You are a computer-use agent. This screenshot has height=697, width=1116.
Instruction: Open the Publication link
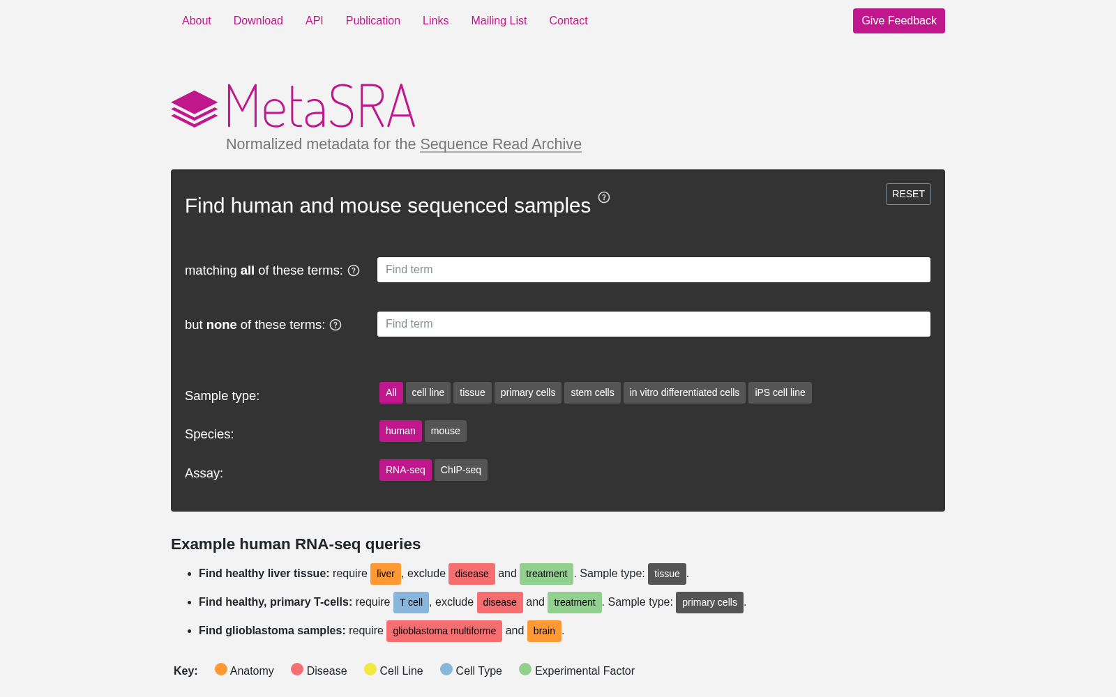click(x=373, y=21)
